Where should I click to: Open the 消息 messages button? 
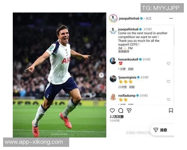[160, 130]
